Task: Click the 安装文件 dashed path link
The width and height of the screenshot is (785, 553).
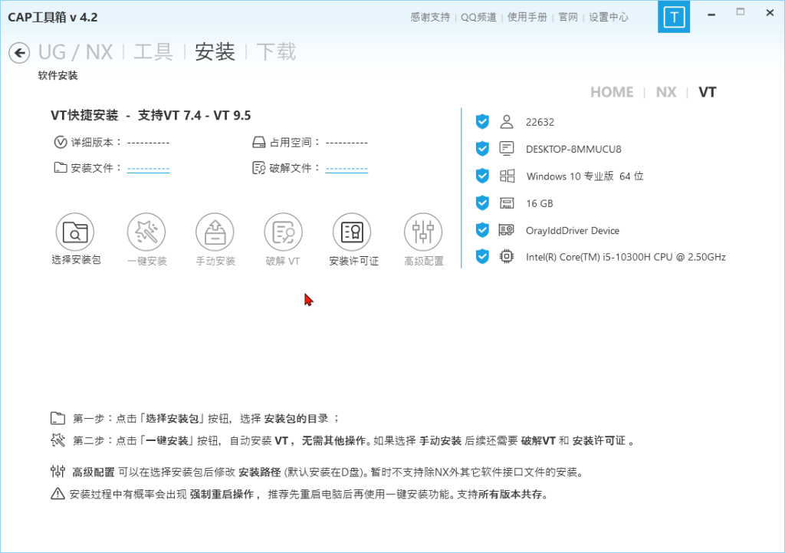Action: 148,168
